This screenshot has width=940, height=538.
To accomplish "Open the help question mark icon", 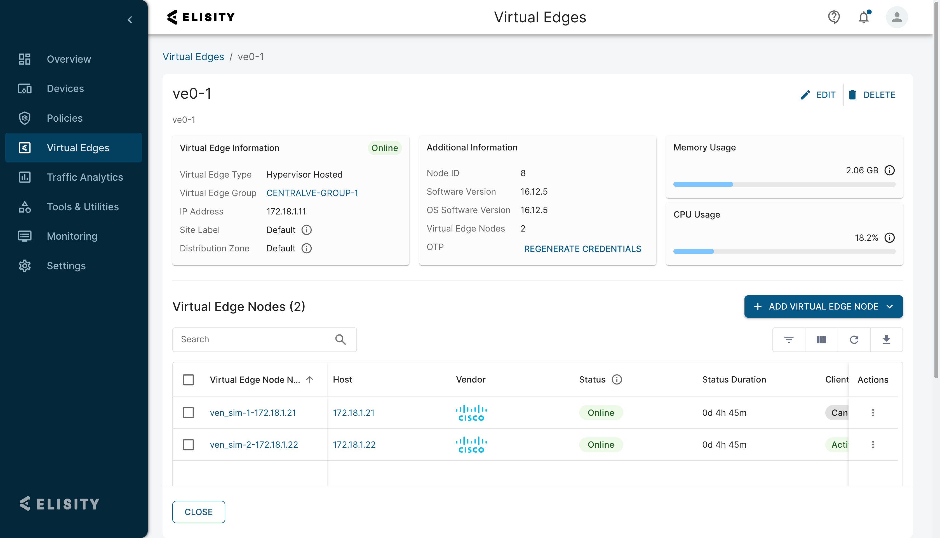I will 833,17.
